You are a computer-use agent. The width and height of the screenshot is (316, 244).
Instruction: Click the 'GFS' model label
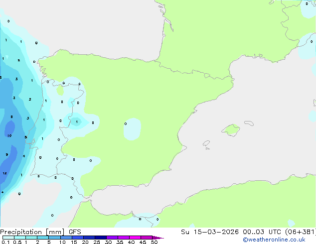click(x=75, y=232)
